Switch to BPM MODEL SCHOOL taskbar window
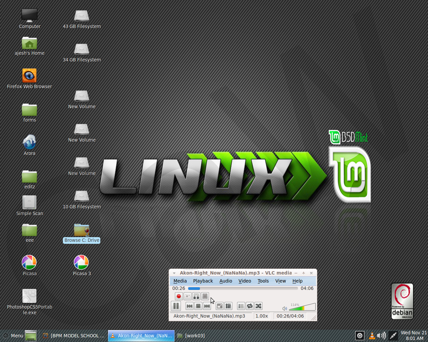The image size is (428, 342). pos(74,336)
